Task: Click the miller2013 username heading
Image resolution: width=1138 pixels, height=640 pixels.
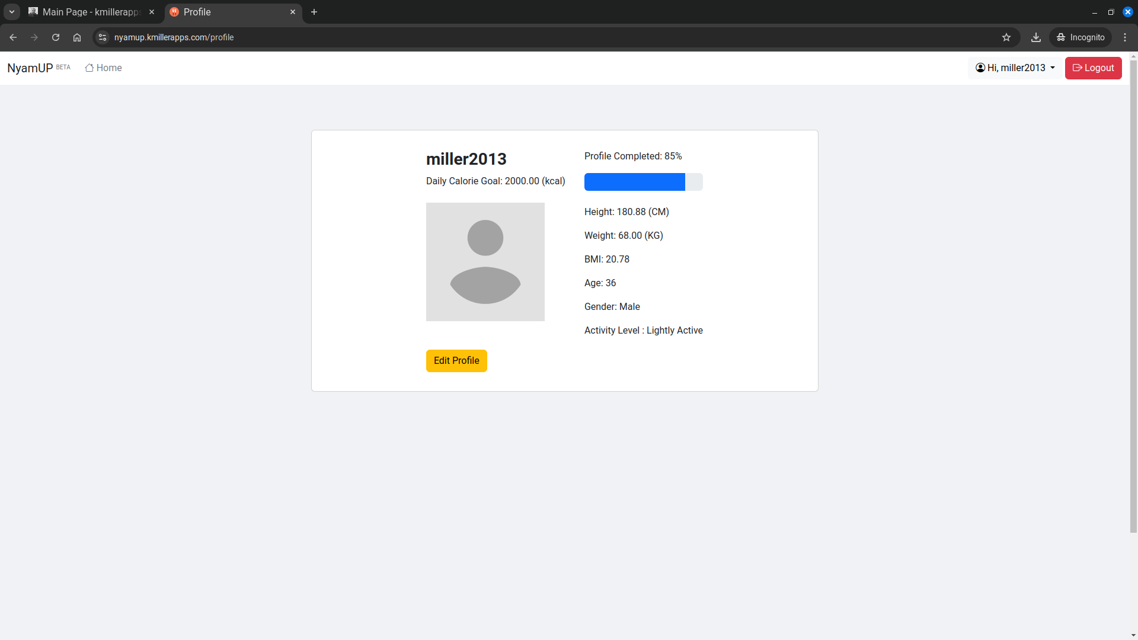Action: (x=466, y=159)
